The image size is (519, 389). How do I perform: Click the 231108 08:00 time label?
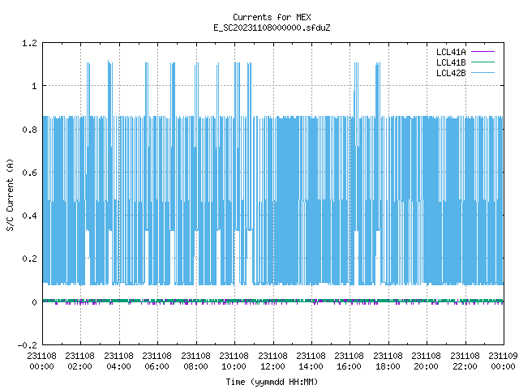(195, 361)
